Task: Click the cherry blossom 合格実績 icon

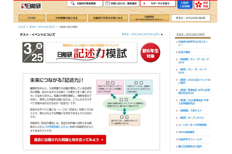Action: tap(198, 4)
